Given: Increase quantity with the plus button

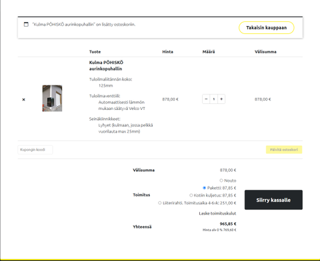Looking at the screenshot, I should tap(221, 99).
